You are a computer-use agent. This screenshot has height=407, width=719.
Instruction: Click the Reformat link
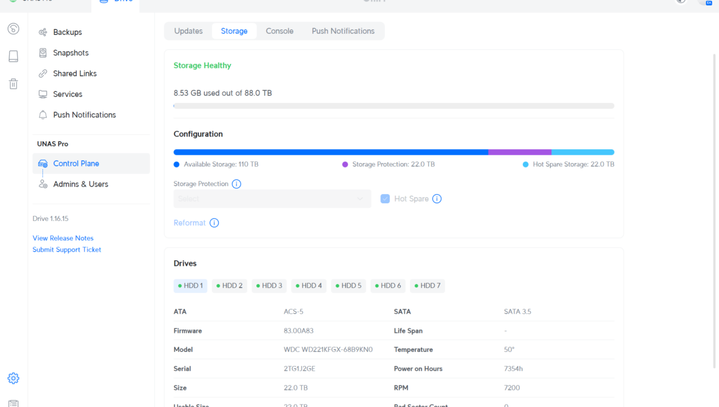[x=189, y=223]
